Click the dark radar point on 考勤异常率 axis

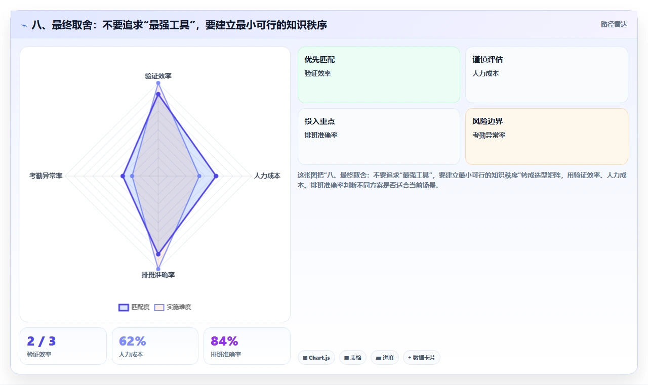click(123, 176)
